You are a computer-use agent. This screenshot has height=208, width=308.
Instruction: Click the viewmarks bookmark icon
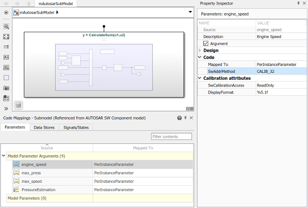[x=6, y=98]
